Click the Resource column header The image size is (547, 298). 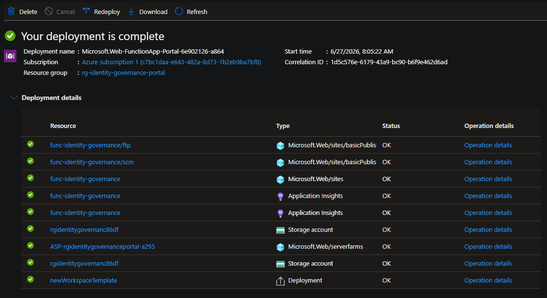(x=63, y=126)
